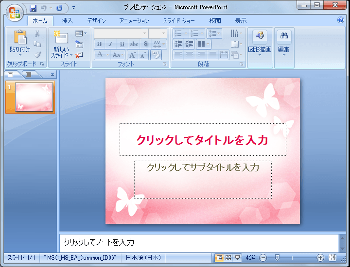Toggle Italic formatting
The width and height of the screenshot is (350, 267).
click(x=111, y=44)
